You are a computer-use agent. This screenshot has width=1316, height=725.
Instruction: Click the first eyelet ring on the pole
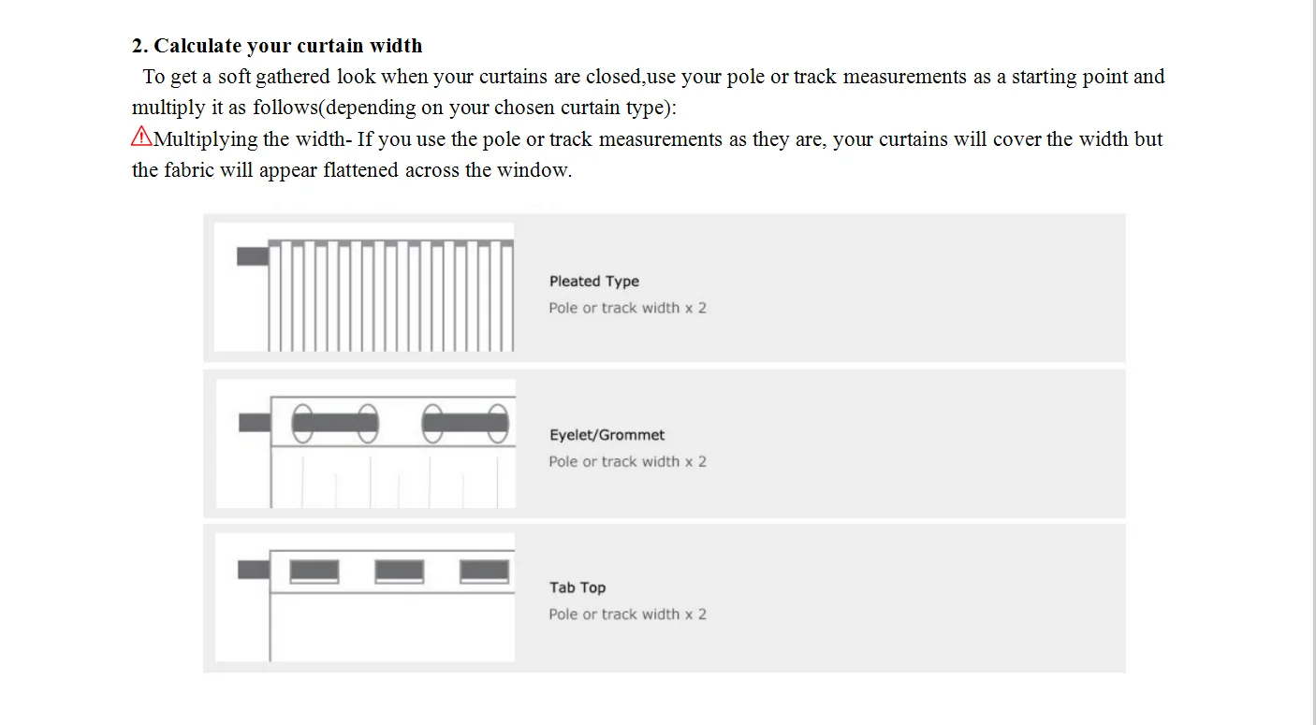[x=302, y=423]
